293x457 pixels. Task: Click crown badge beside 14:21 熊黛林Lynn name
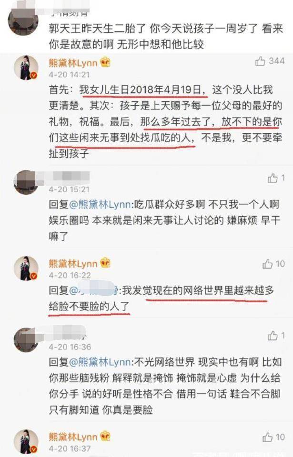coord(105,62)
